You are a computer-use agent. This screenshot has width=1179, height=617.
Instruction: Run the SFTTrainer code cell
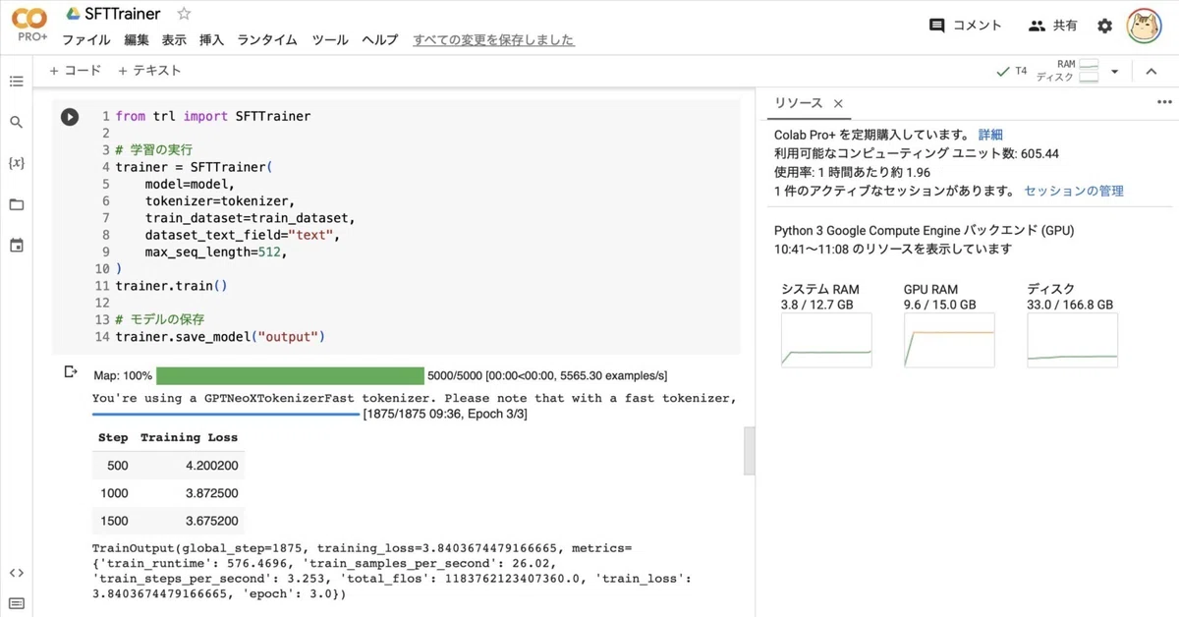point(70,117)
